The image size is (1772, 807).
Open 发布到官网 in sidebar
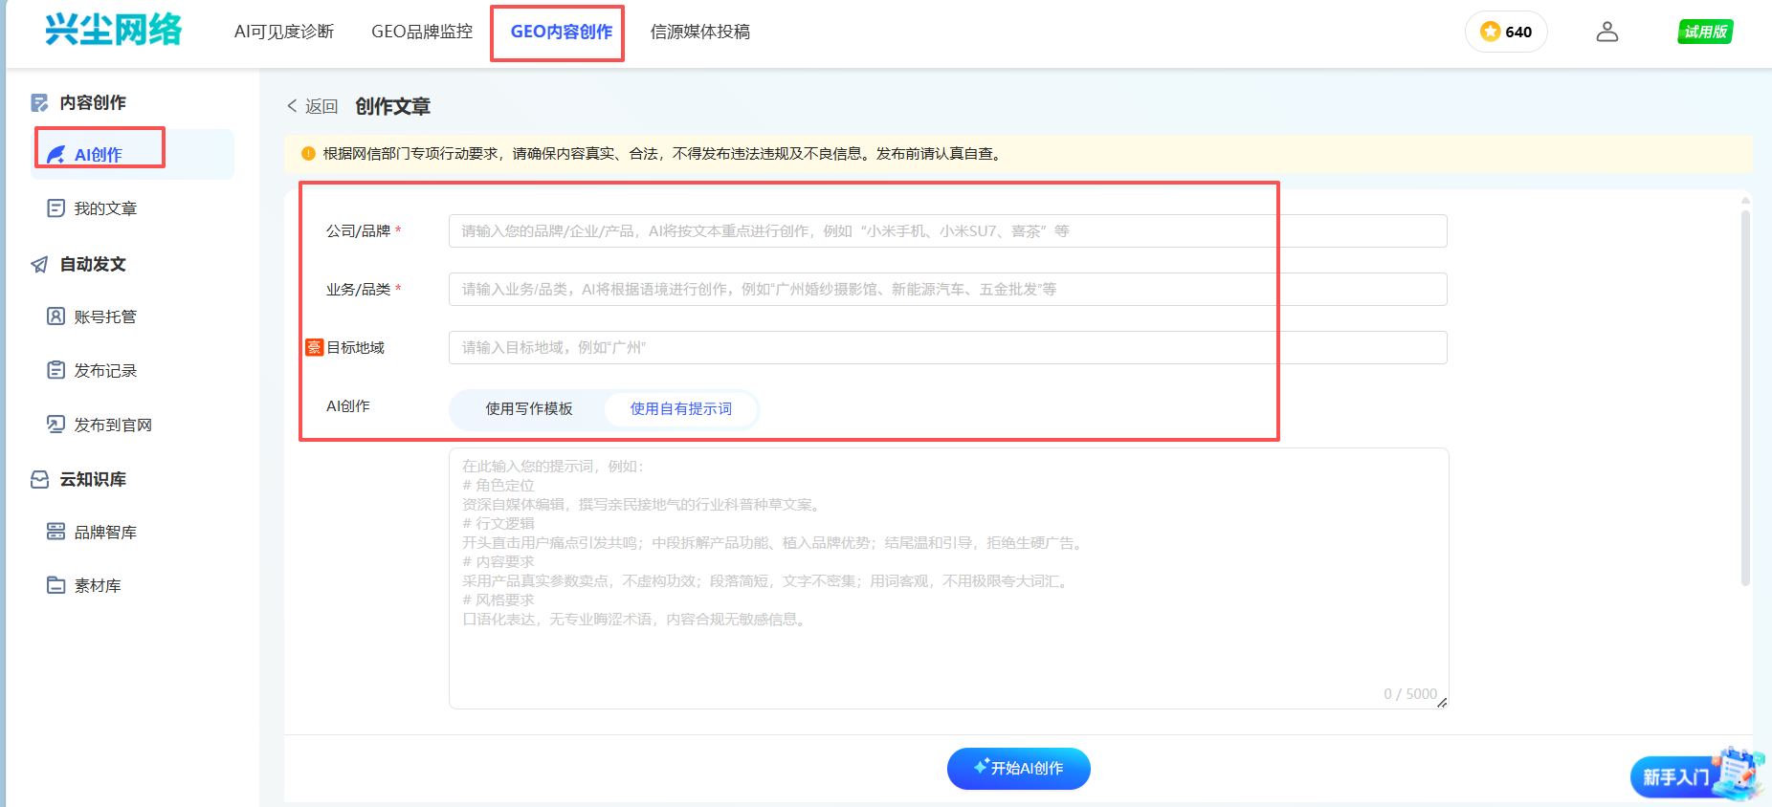113,425
